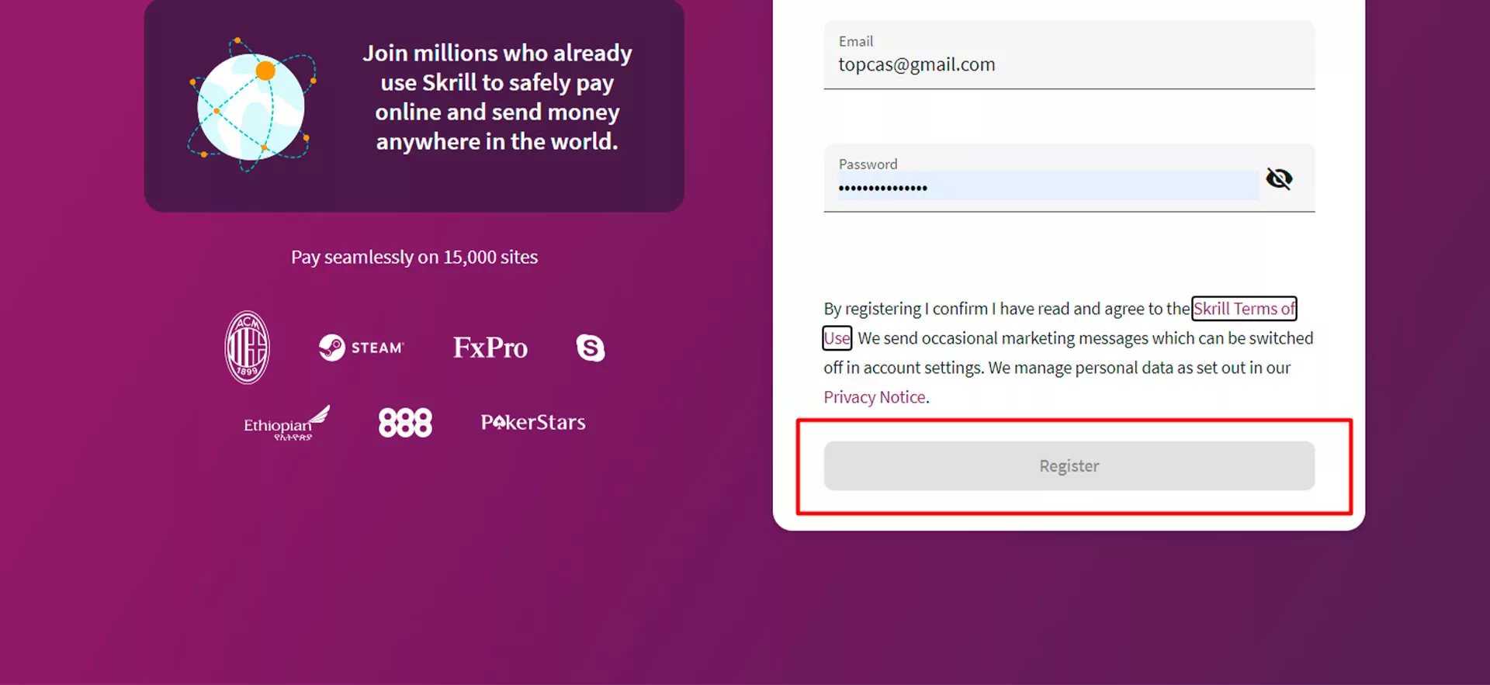Viewport: 1490px width, 685px height.
Task: Click the "By registering I confirm" sentence
Action: [1006, 309]
